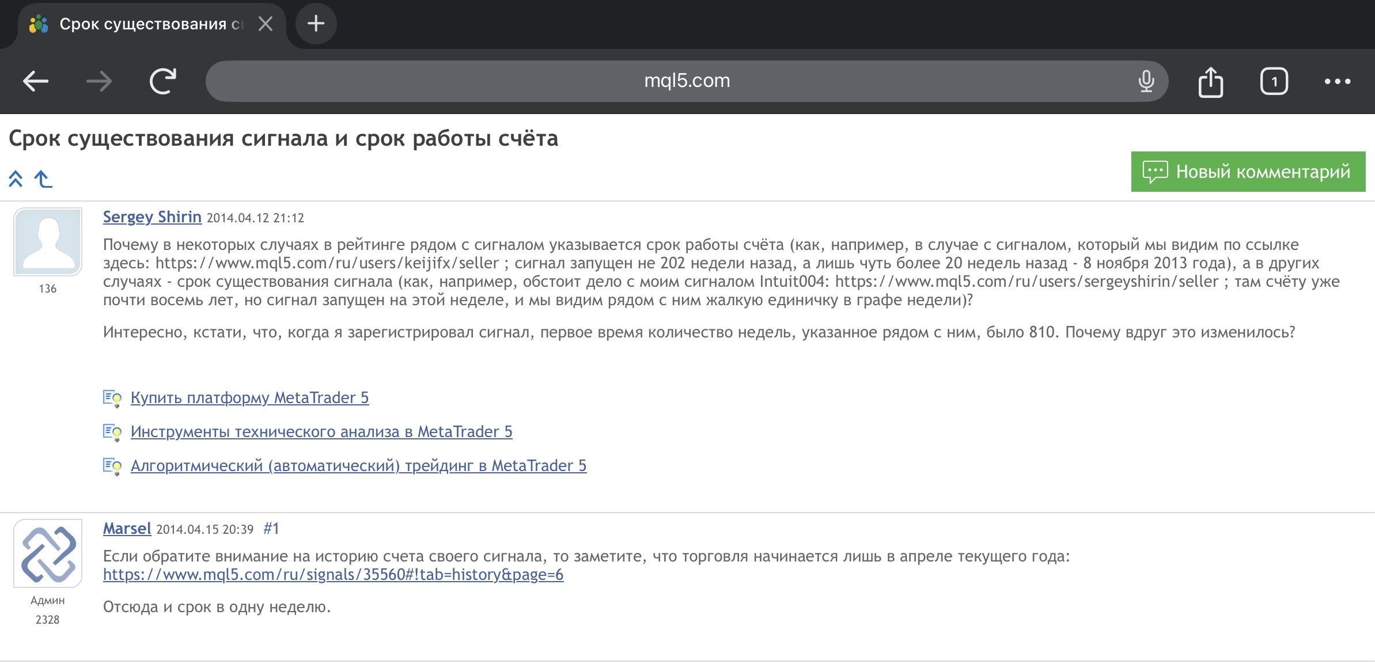Click the forward navigation arrow

coord(99,81)
